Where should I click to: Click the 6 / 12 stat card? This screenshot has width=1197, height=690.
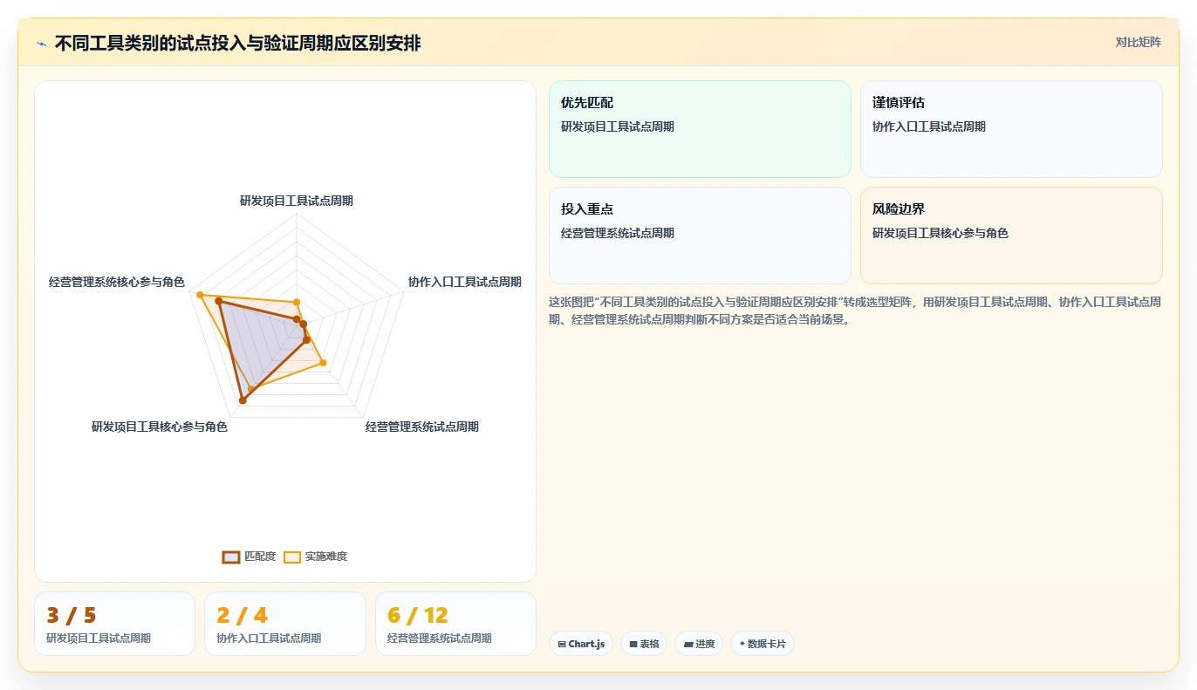pyautogui.click(x=455, y=624)
